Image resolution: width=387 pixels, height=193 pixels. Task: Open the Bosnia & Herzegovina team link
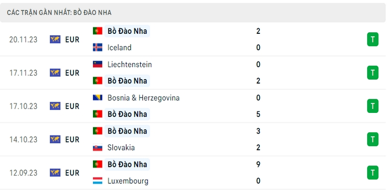point(143,98)
